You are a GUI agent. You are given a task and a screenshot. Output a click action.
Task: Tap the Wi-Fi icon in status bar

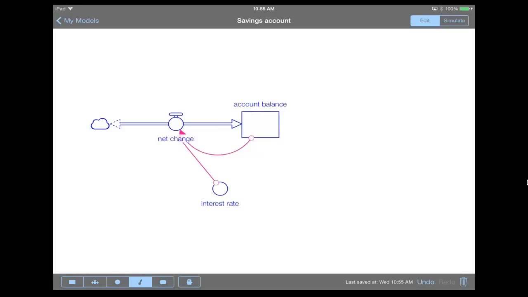tap(70, 9)
